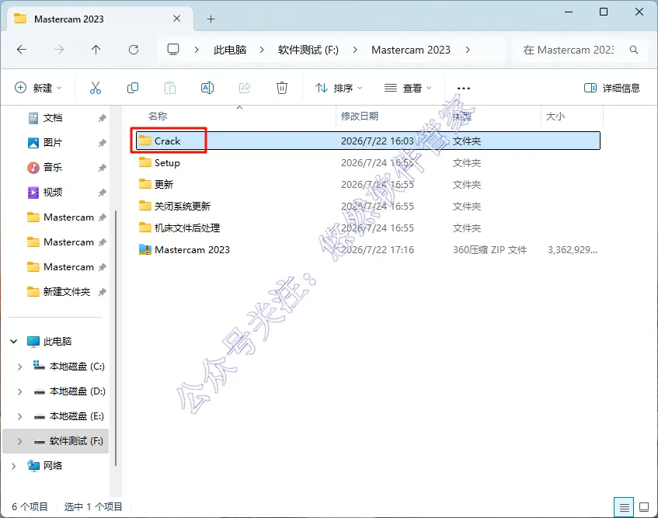Open 视频 in quick access
Image resolution: width=658 pixels, height=518 pixels.
click(x=53, y=192)
